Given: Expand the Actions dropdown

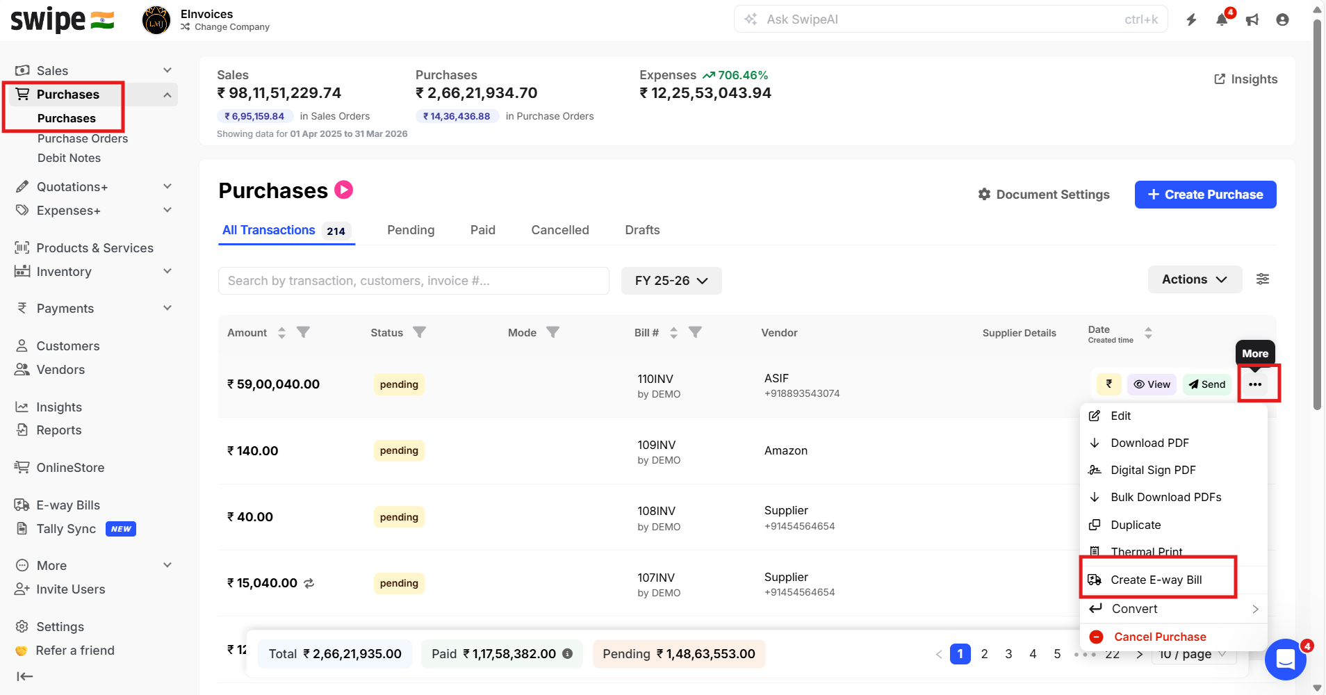Looking at the screenshot, I should (1194, 279).
